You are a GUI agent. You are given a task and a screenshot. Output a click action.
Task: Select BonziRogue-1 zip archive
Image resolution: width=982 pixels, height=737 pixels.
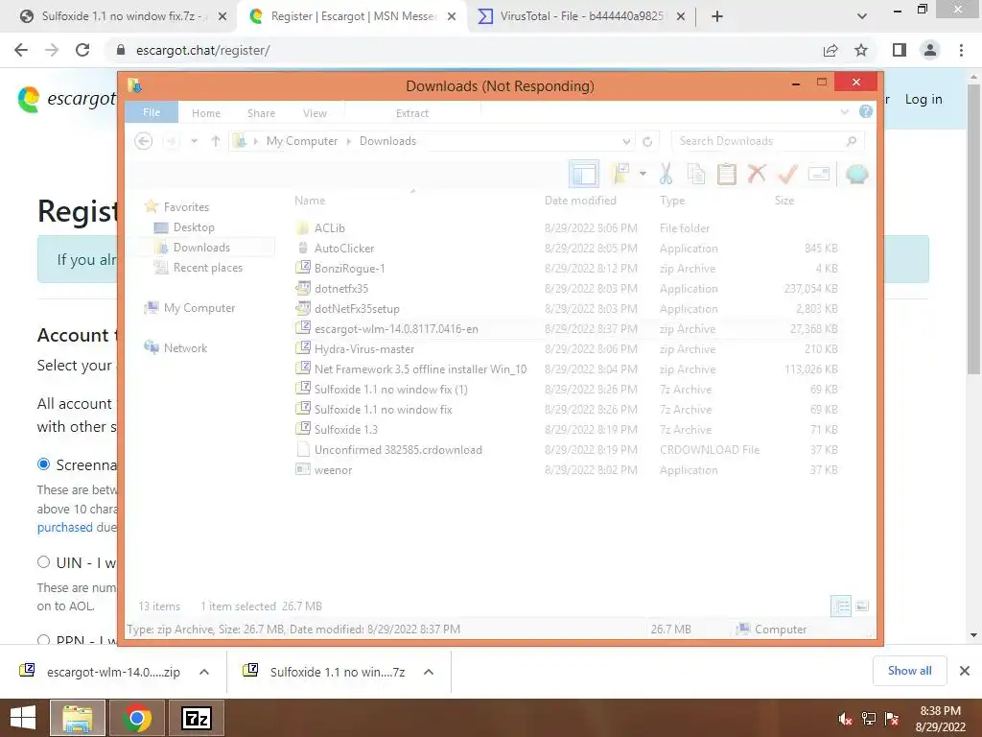349,269
